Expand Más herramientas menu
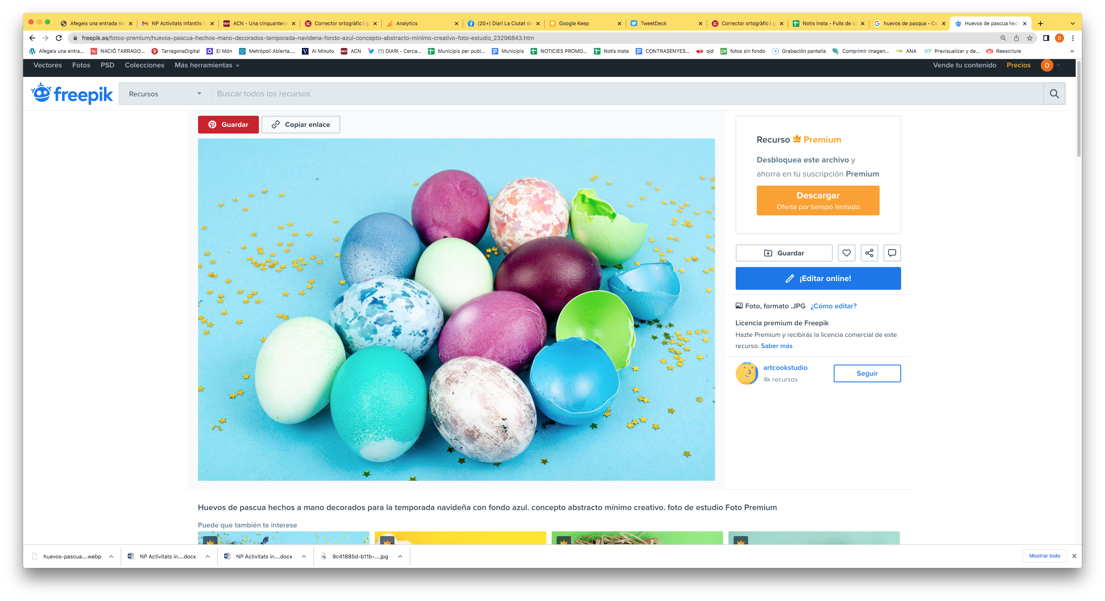This screenshot has height=601, width=1105. 207,65
